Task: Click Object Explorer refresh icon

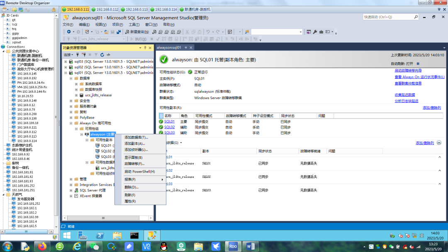Action: pos(102,55)
